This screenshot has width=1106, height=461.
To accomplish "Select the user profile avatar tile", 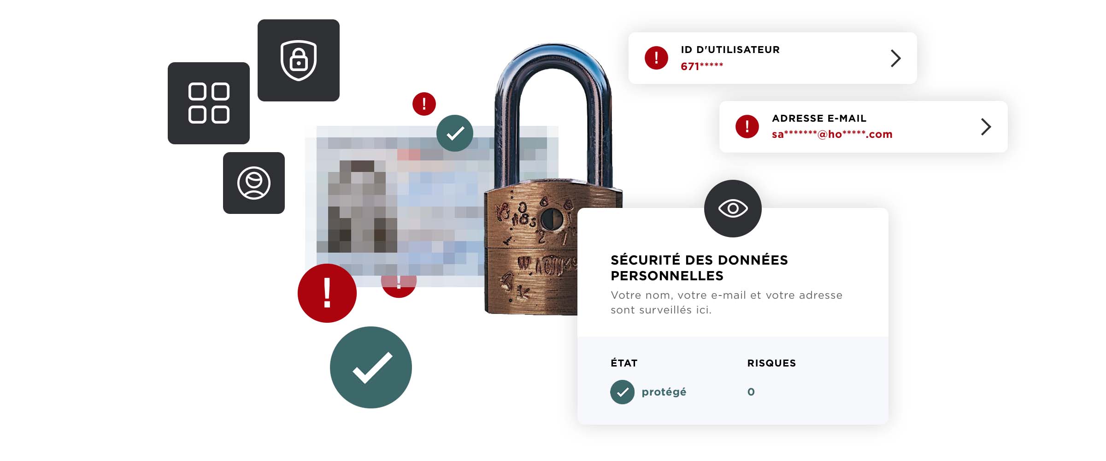I will [254, 183].
